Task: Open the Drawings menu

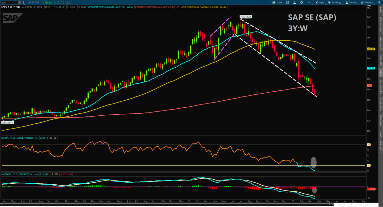Action: [x=335, y=2]
